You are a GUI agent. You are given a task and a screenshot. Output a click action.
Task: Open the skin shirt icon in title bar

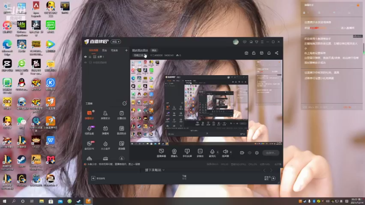[256, 42]
